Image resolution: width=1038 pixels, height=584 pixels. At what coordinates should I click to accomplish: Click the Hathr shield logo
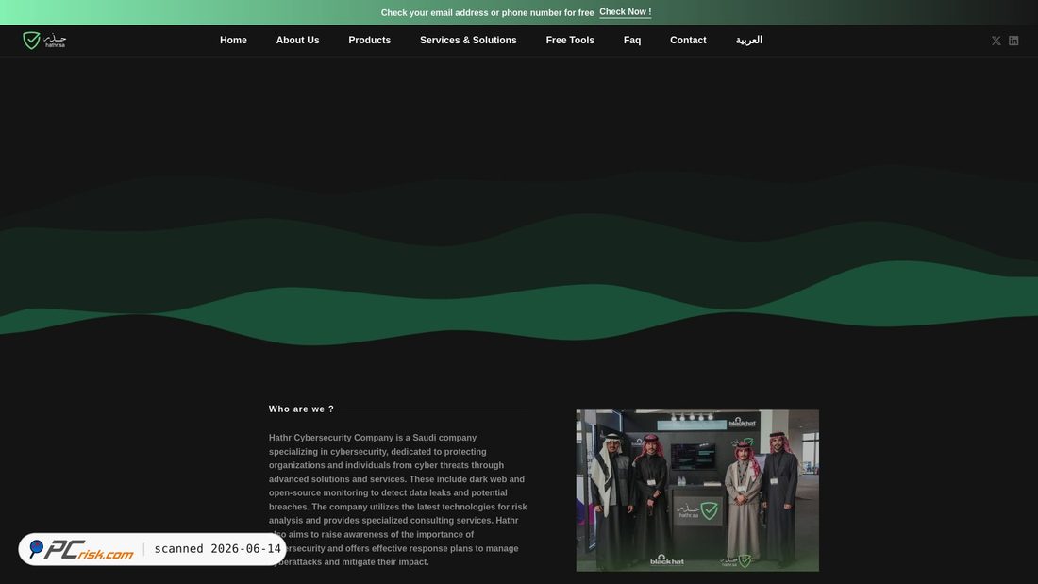click(x=44, y=41)
